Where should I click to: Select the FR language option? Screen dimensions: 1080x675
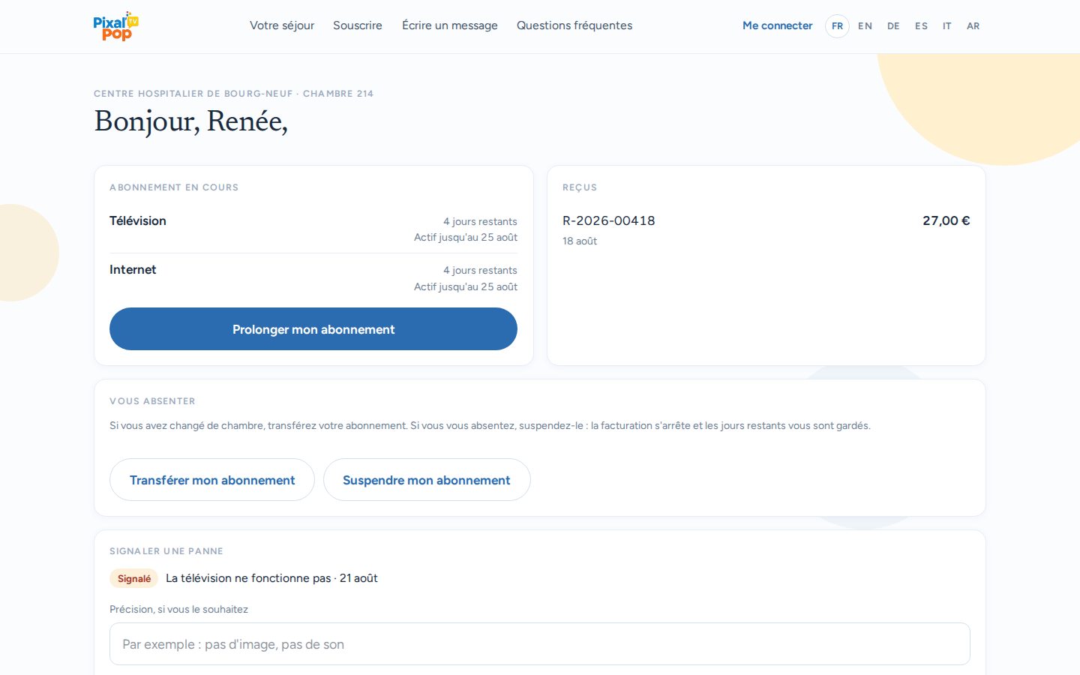(x=838, y=26)
